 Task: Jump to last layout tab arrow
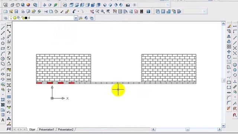(25, 130)
